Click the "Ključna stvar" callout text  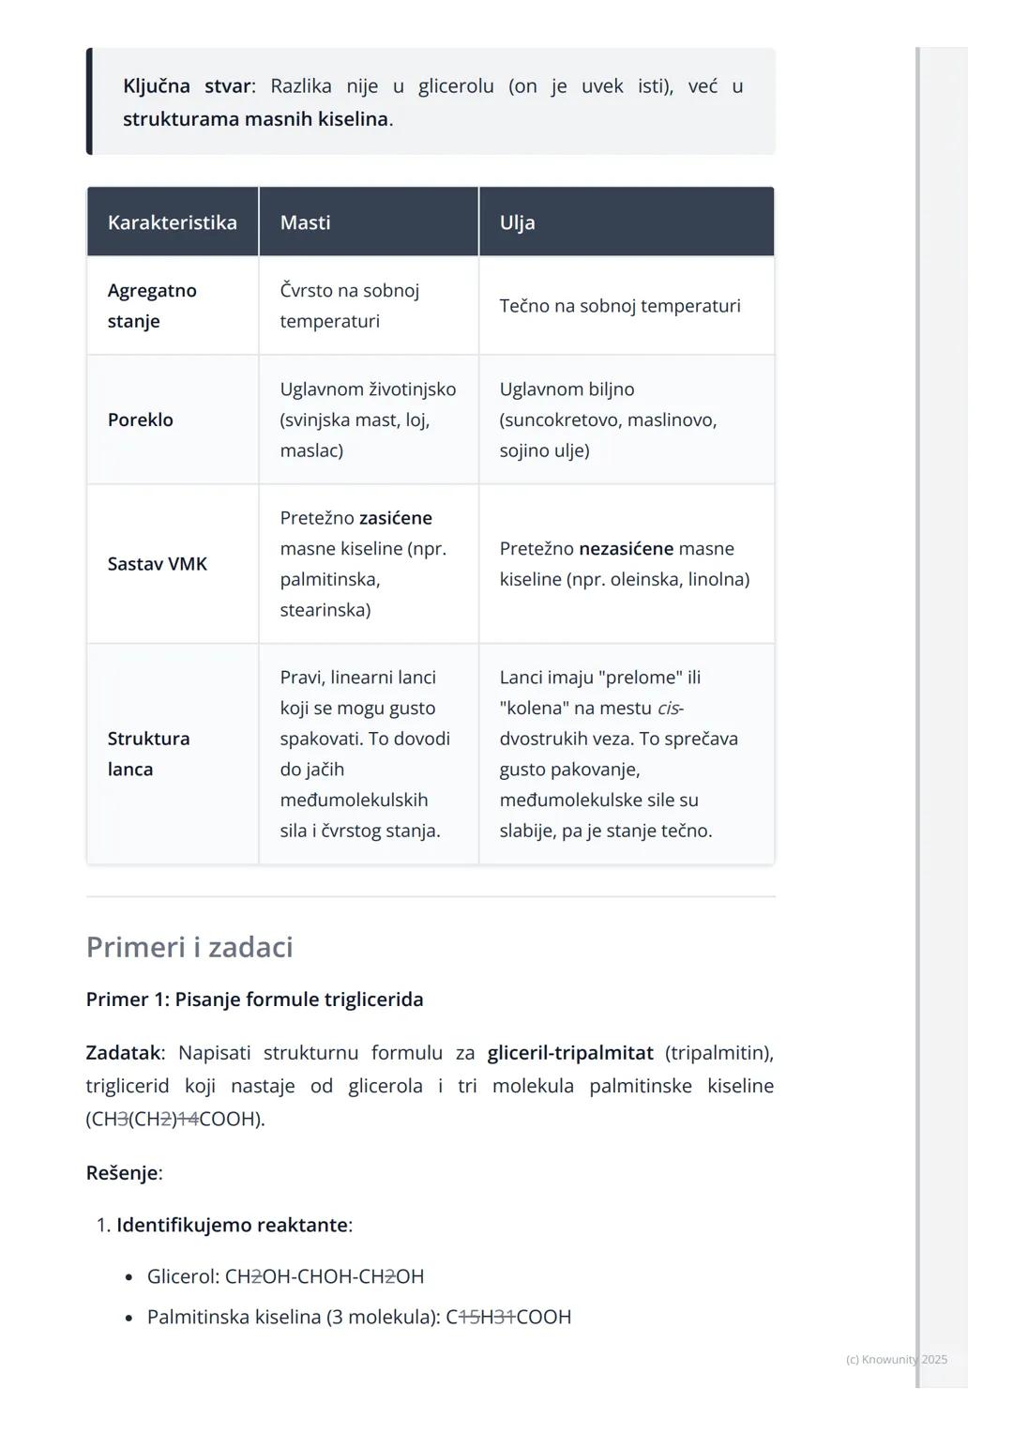pos(188,86)
